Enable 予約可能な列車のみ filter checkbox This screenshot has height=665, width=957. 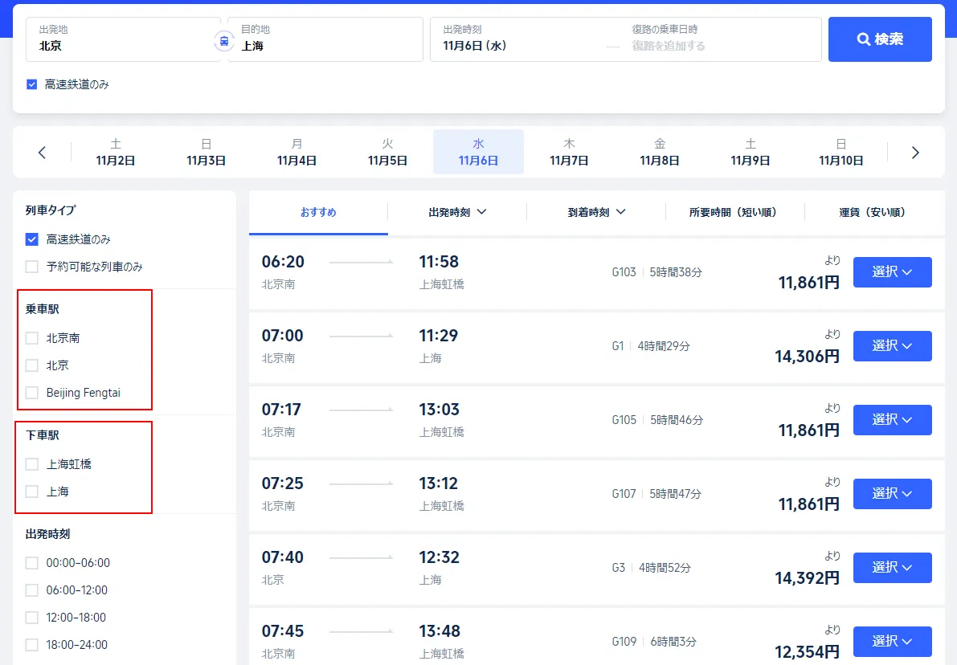[32, 267]
